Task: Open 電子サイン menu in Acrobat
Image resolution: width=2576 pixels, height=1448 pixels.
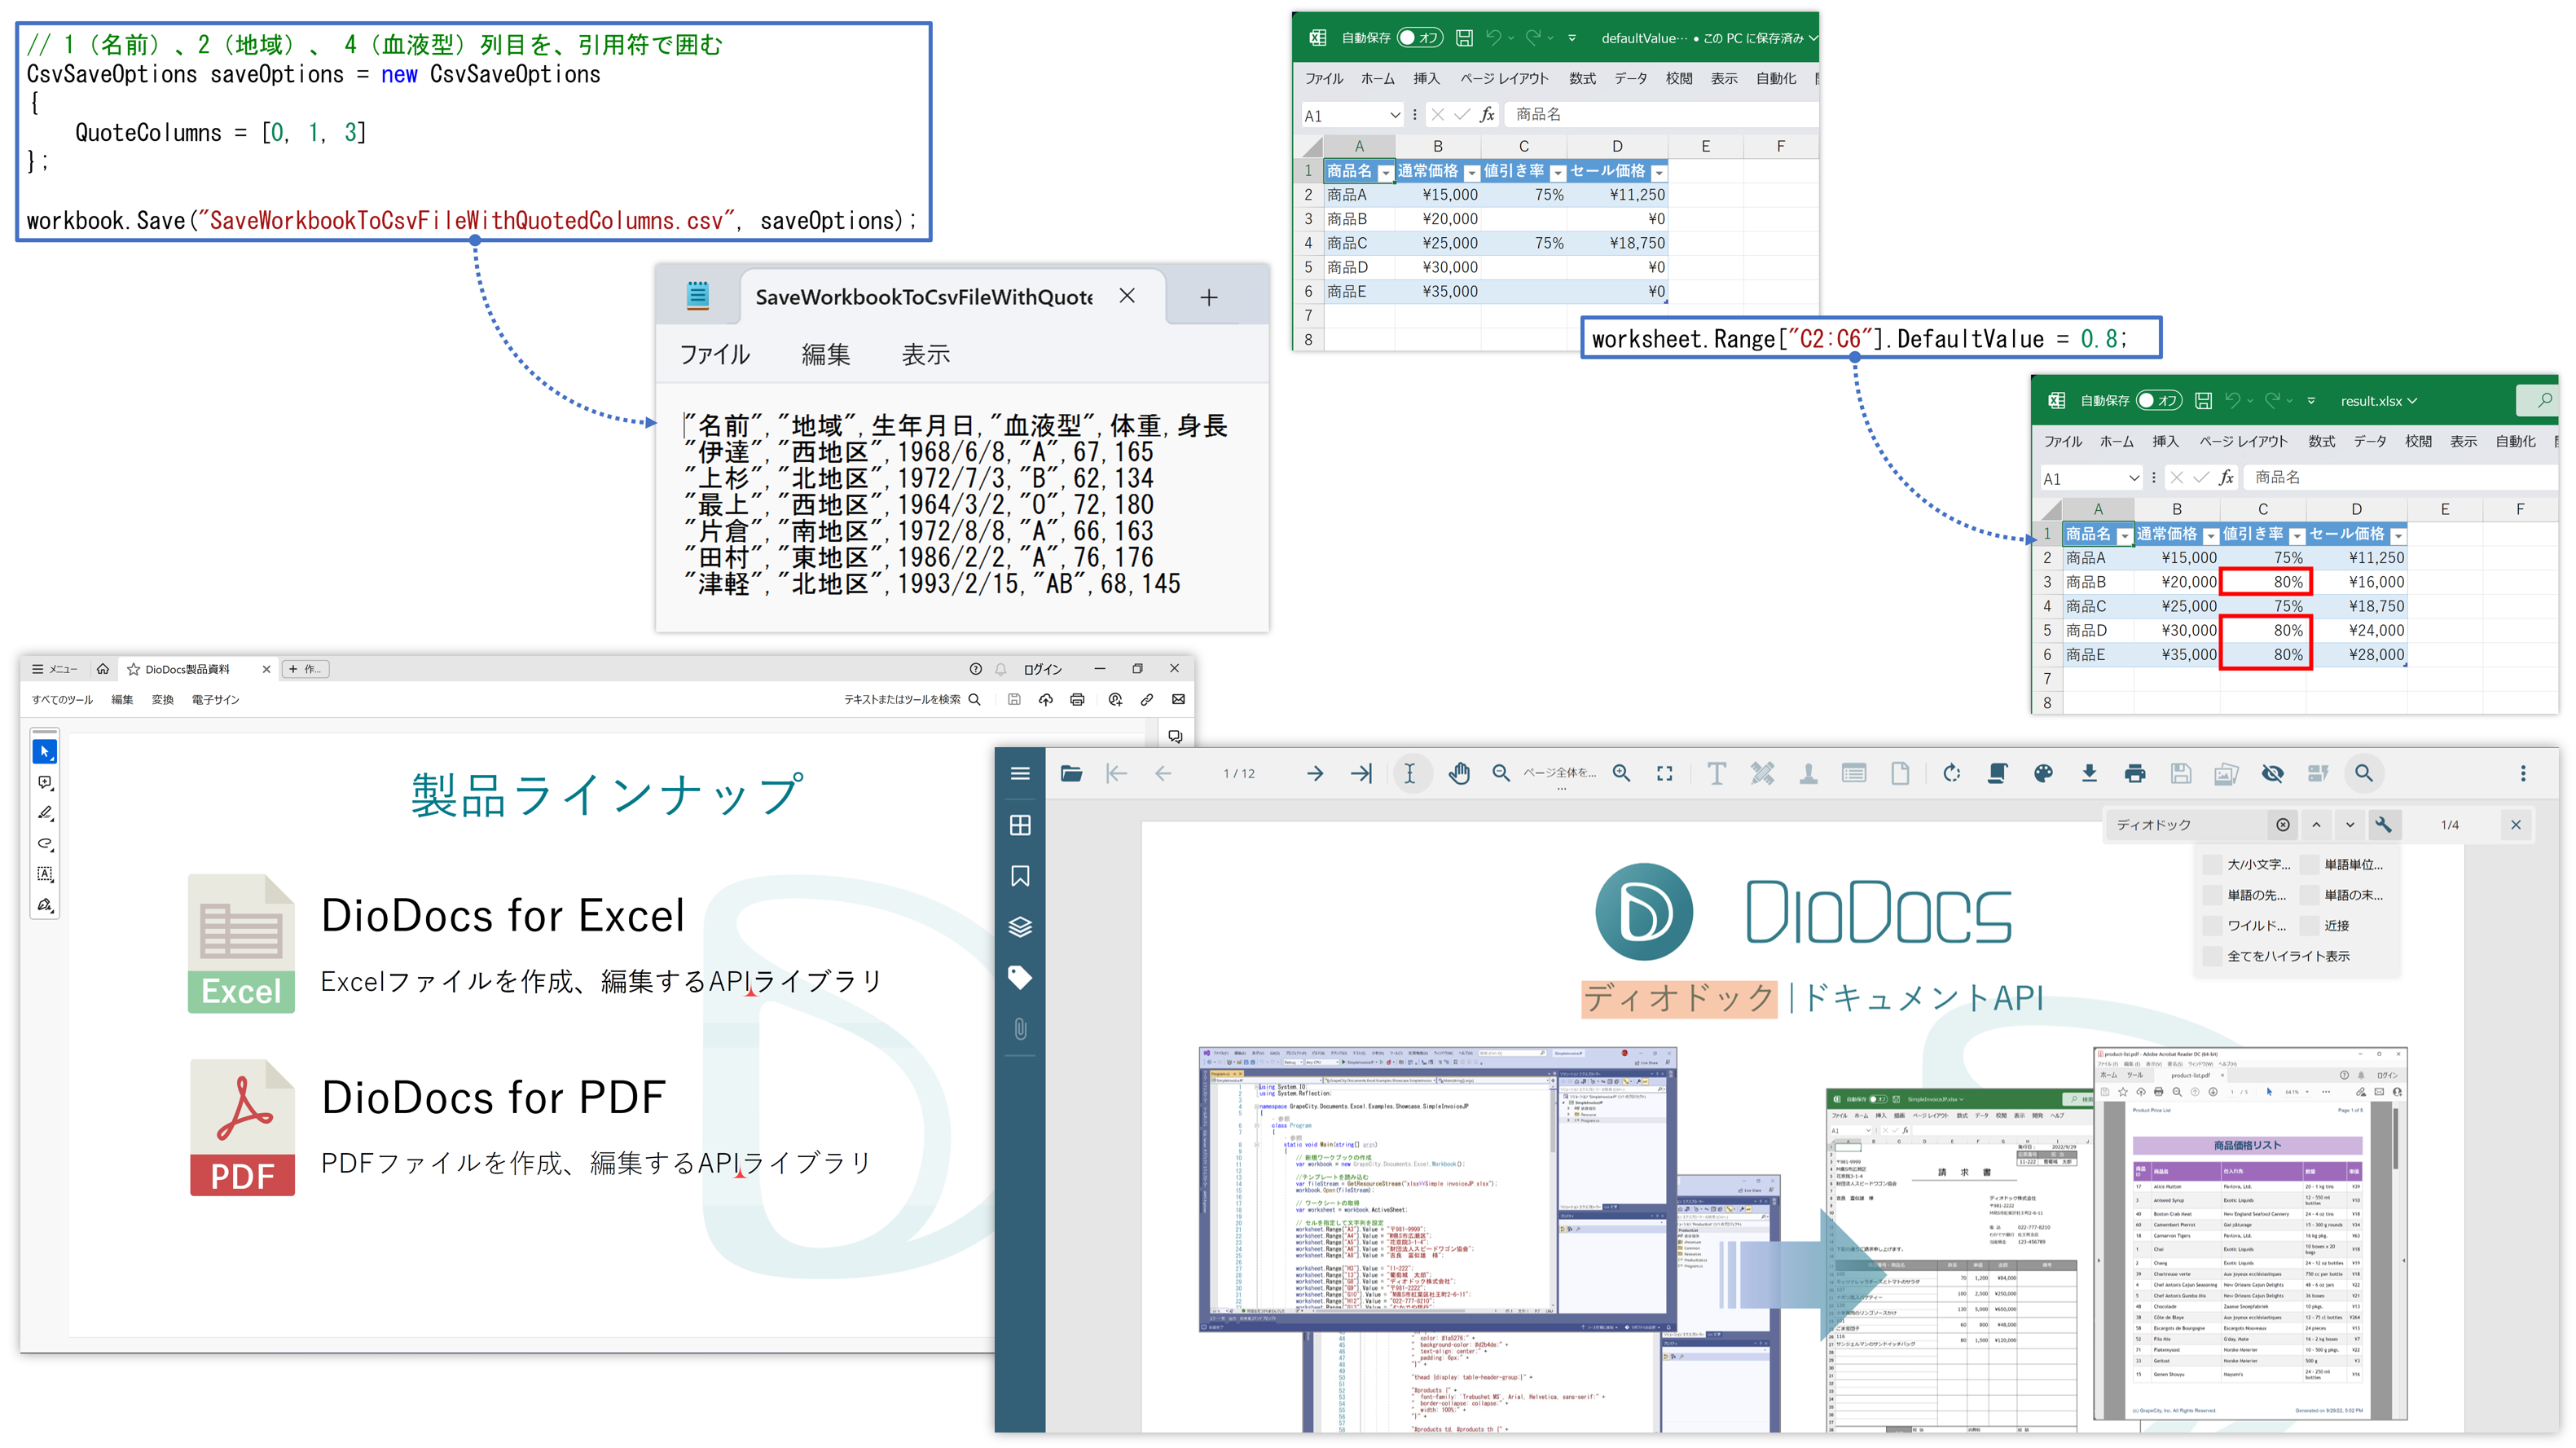Action: (x=215, y=700)
